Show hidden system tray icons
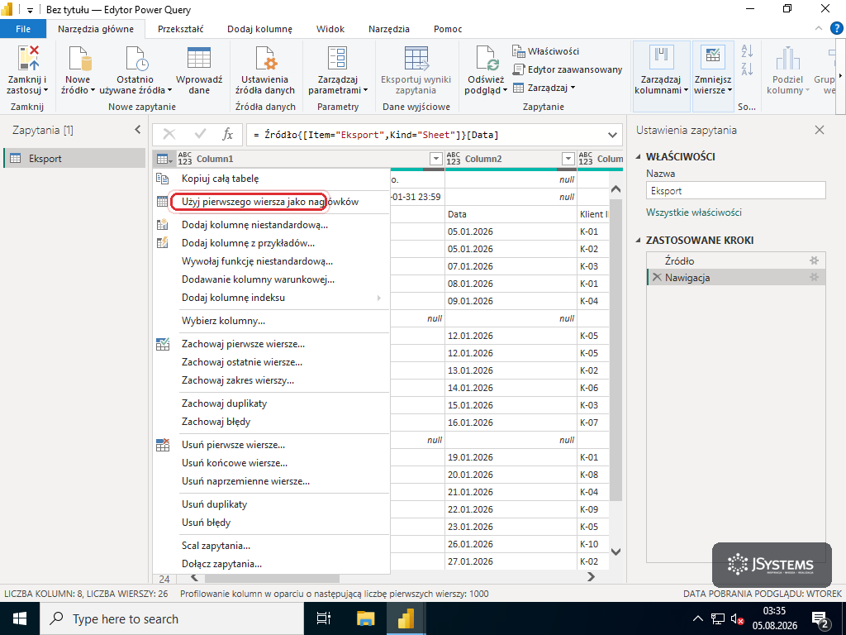846x635 pixels. pyautogui.click(x=697, y=618)
